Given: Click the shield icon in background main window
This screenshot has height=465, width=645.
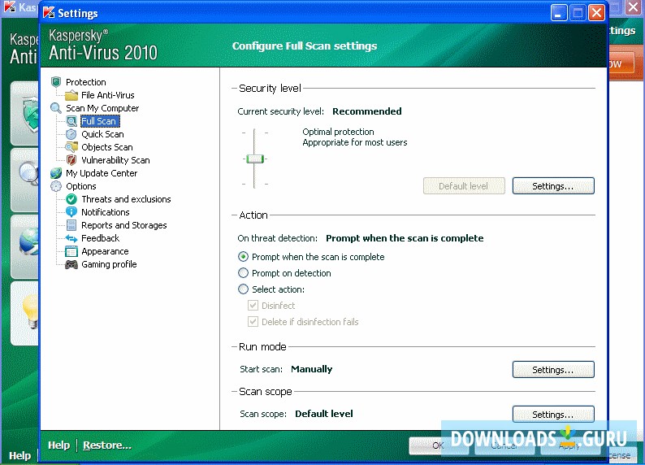Looking at the screenshot, I should tap(31, 113).
